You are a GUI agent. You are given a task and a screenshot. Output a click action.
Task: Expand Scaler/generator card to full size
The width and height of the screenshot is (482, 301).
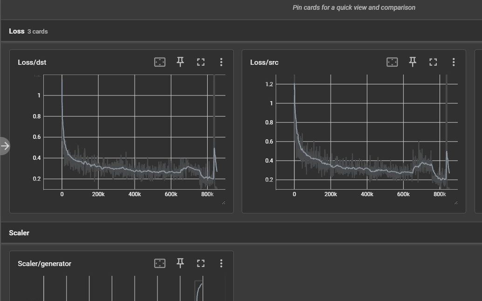click(x=201, y=263)
